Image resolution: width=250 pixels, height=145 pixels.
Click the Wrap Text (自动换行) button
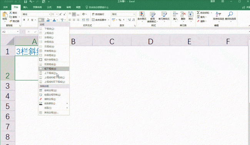coord(98,14)
